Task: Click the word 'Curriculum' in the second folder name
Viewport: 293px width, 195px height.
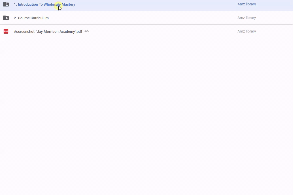Action: tap(40, 18)
